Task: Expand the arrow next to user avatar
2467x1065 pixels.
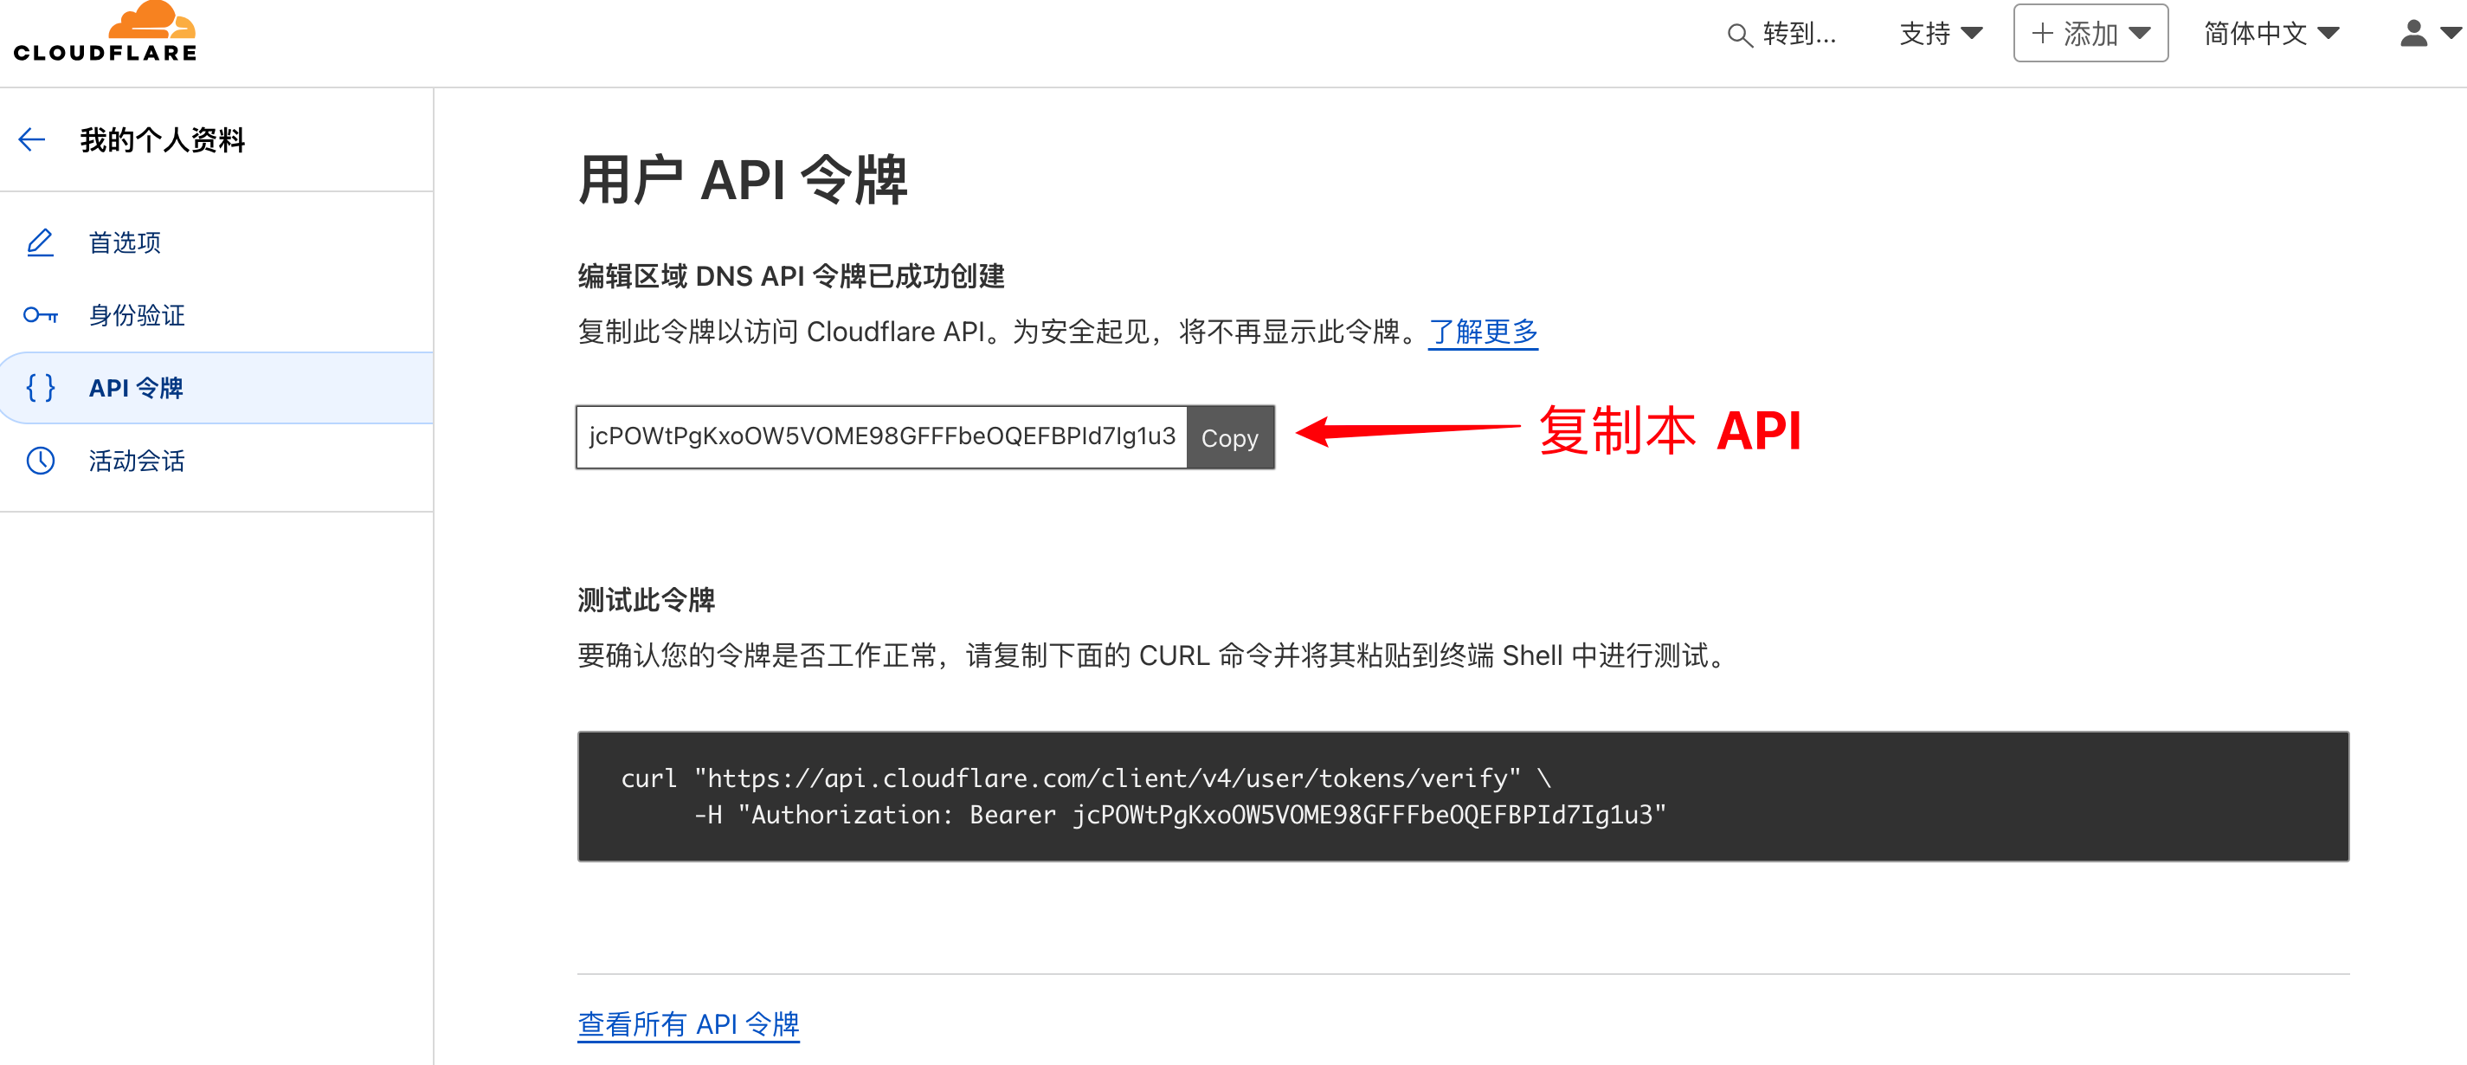Action: click(x=2450, y=34)
